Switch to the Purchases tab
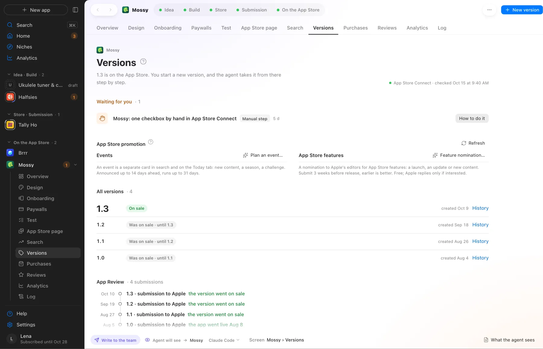 [355, 28]
